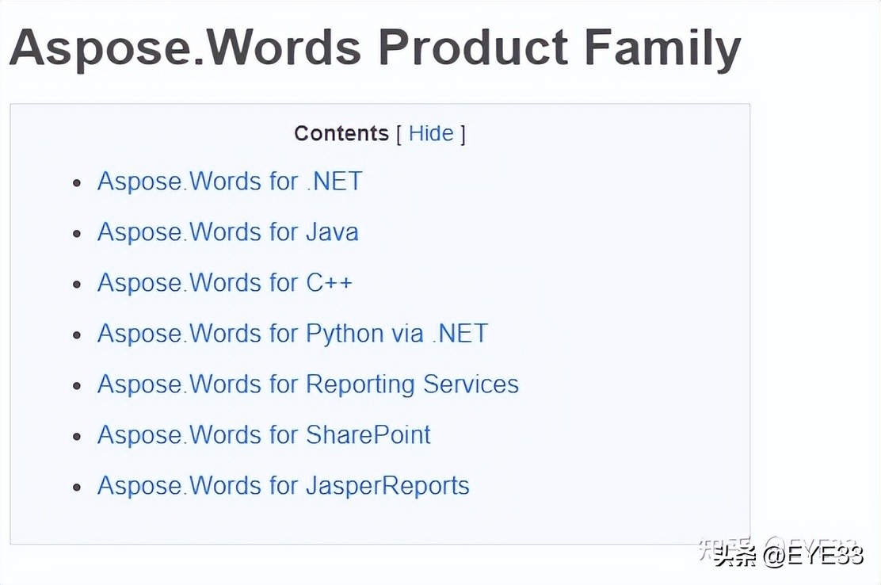Click the bullet beside SharePoint entry
881x585 pixels.
point(76,435)
